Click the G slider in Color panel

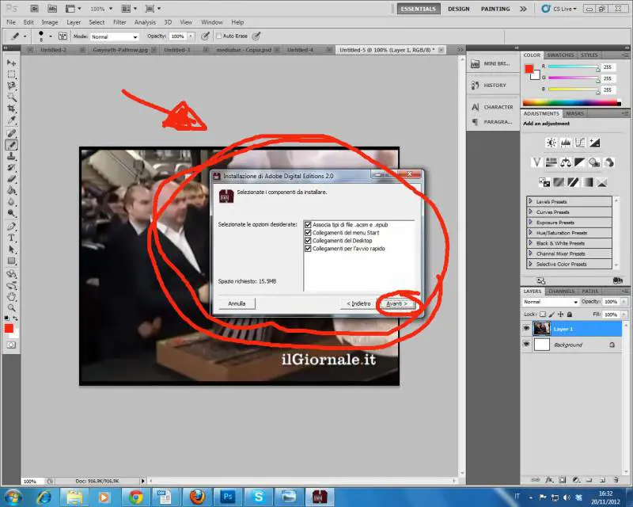573,78
